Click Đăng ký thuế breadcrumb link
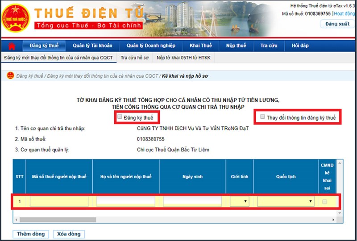This screenshot has width=357, height=241. 29,76
